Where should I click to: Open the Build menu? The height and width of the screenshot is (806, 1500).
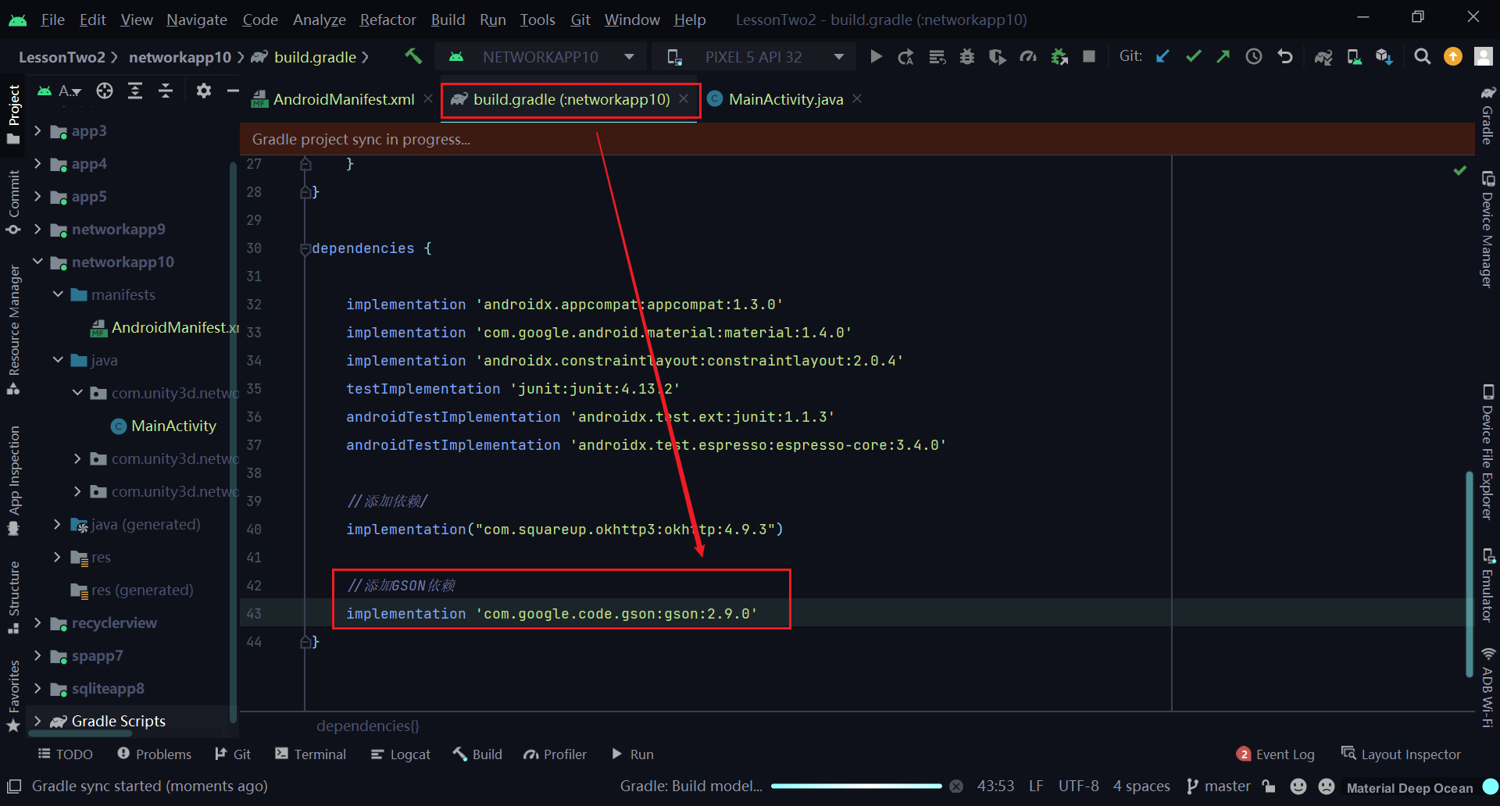point(448,20)
